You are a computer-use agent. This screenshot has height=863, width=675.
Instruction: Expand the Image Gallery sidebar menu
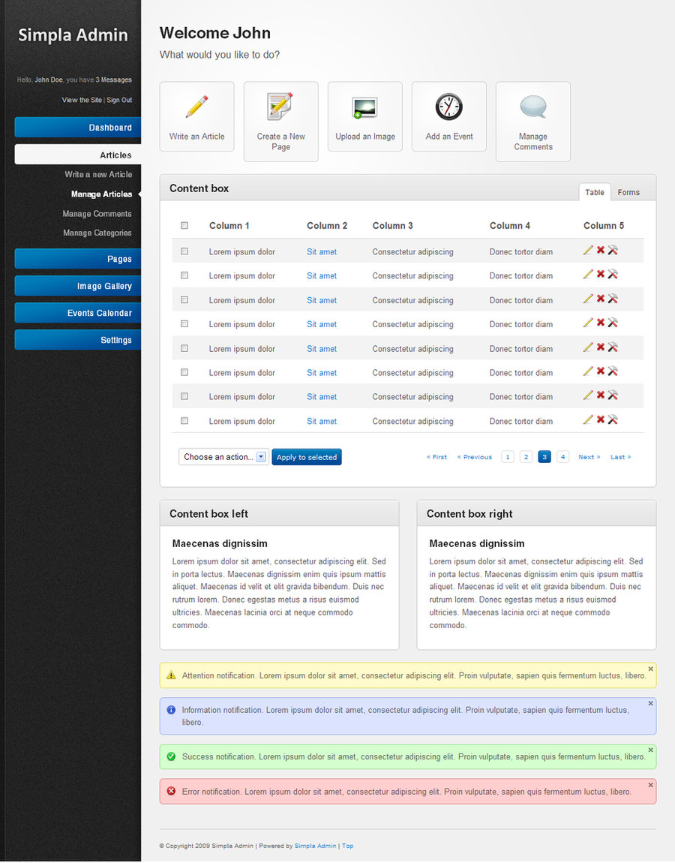(77, 286)
